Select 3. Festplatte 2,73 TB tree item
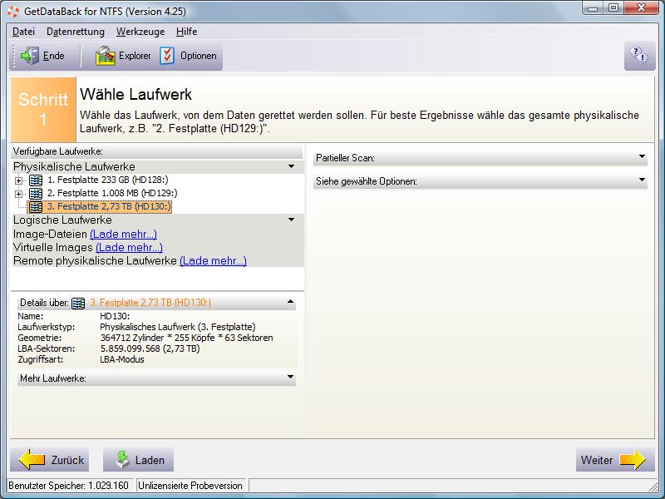 tap(100, 206)
